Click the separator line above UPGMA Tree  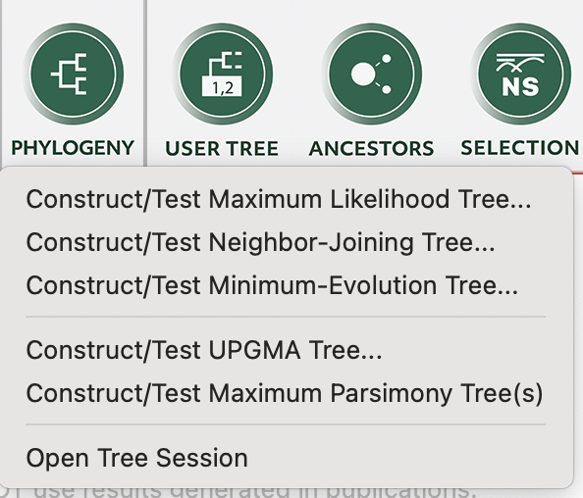pyautogui.click(x=286, y=317)
